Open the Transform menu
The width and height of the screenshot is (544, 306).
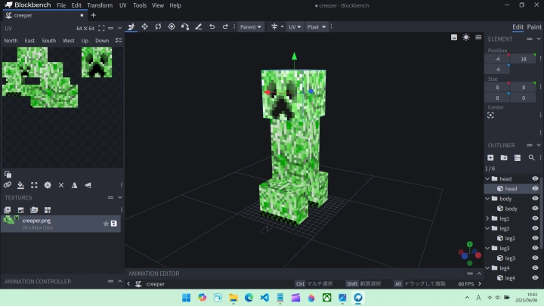point(99,5)
